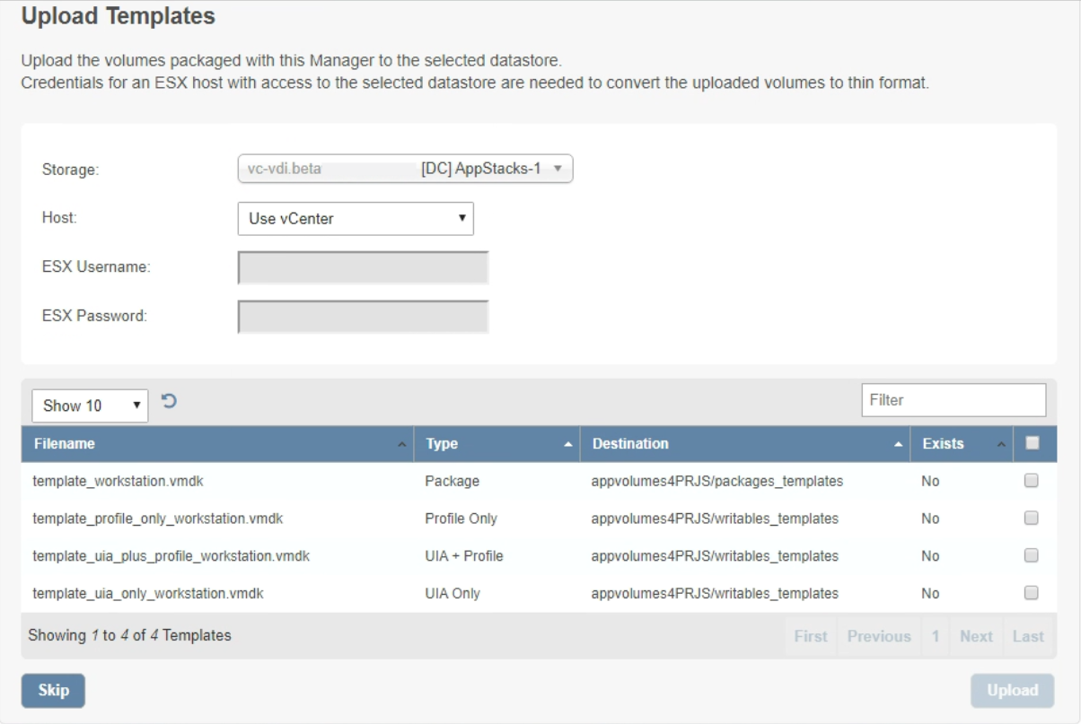Click the Skip button
This screenshot has width=1081, height=724.
pos(53,691)
